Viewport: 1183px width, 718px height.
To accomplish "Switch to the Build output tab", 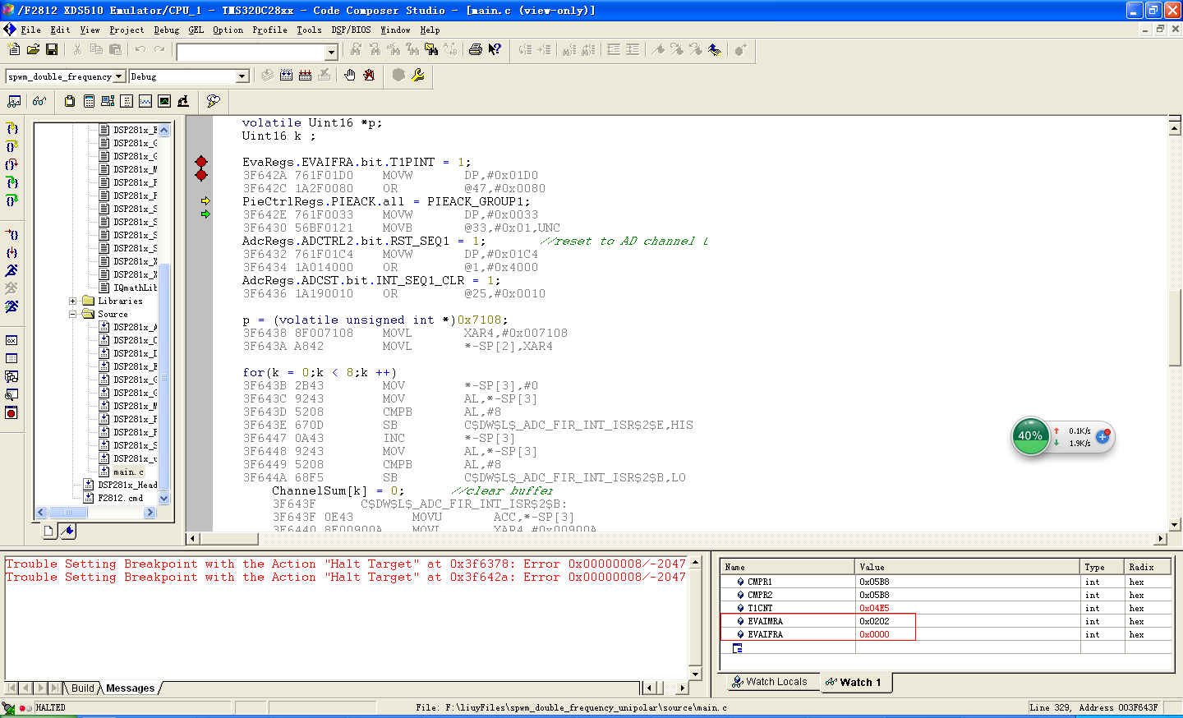I will click(x=82, y=688).
